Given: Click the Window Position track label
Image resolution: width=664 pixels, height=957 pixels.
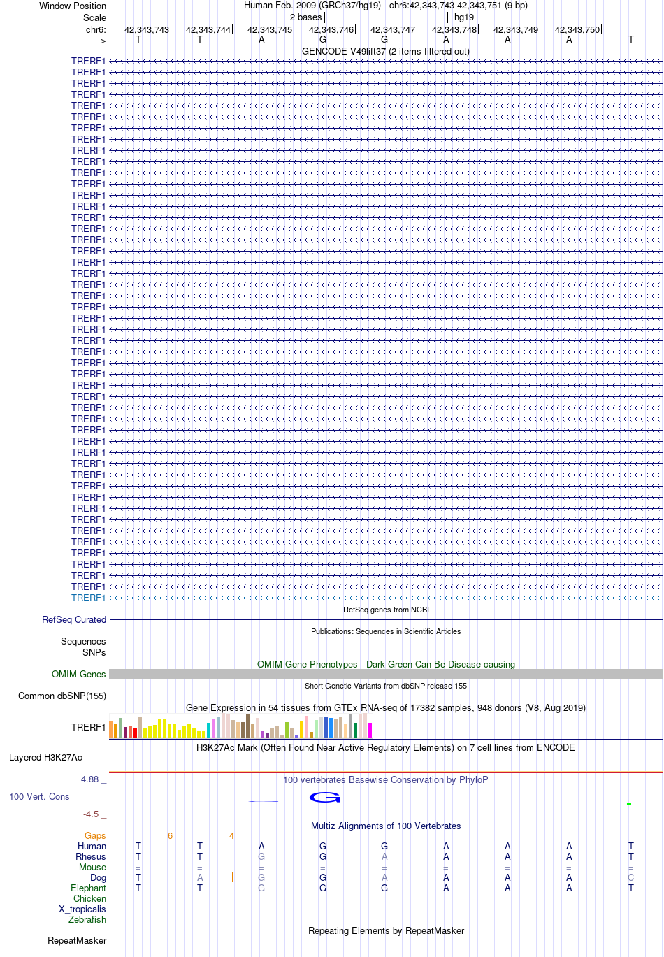Looking at the screenshot, I should tap(73, 6).
